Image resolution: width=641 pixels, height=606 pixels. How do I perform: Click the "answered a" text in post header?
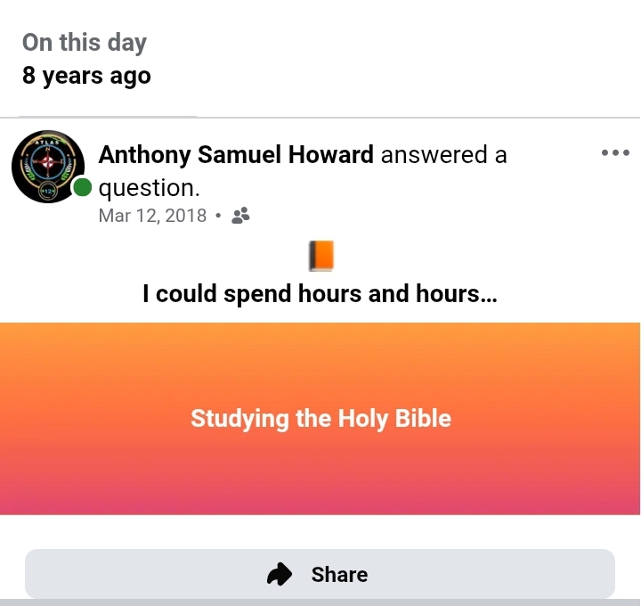443,155
